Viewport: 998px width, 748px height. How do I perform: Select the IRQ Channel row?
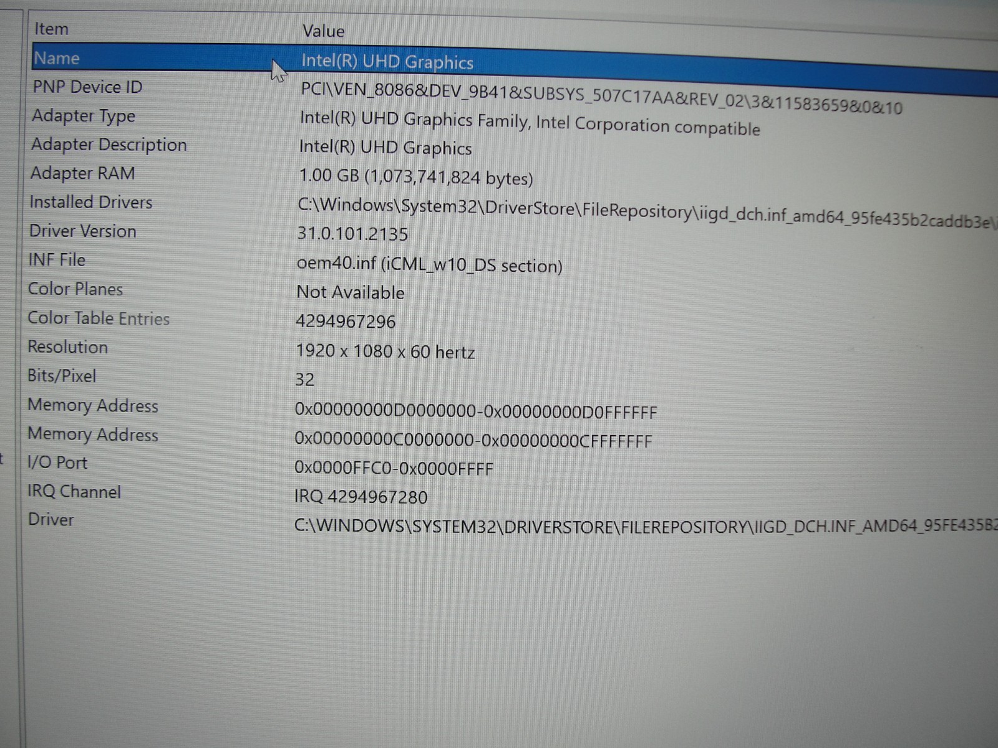click(x=74, y=491)
